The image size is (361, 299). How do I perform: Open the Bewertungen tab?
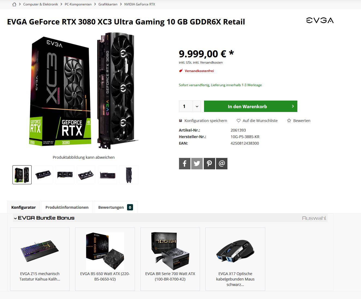click(115, 207)
